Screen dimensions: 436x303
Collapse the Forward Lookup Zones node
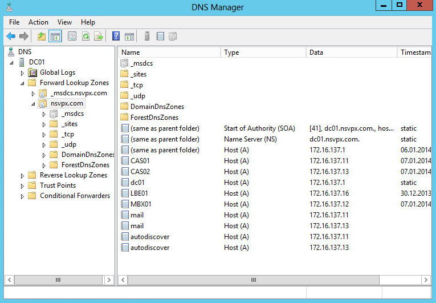(23, 83)
